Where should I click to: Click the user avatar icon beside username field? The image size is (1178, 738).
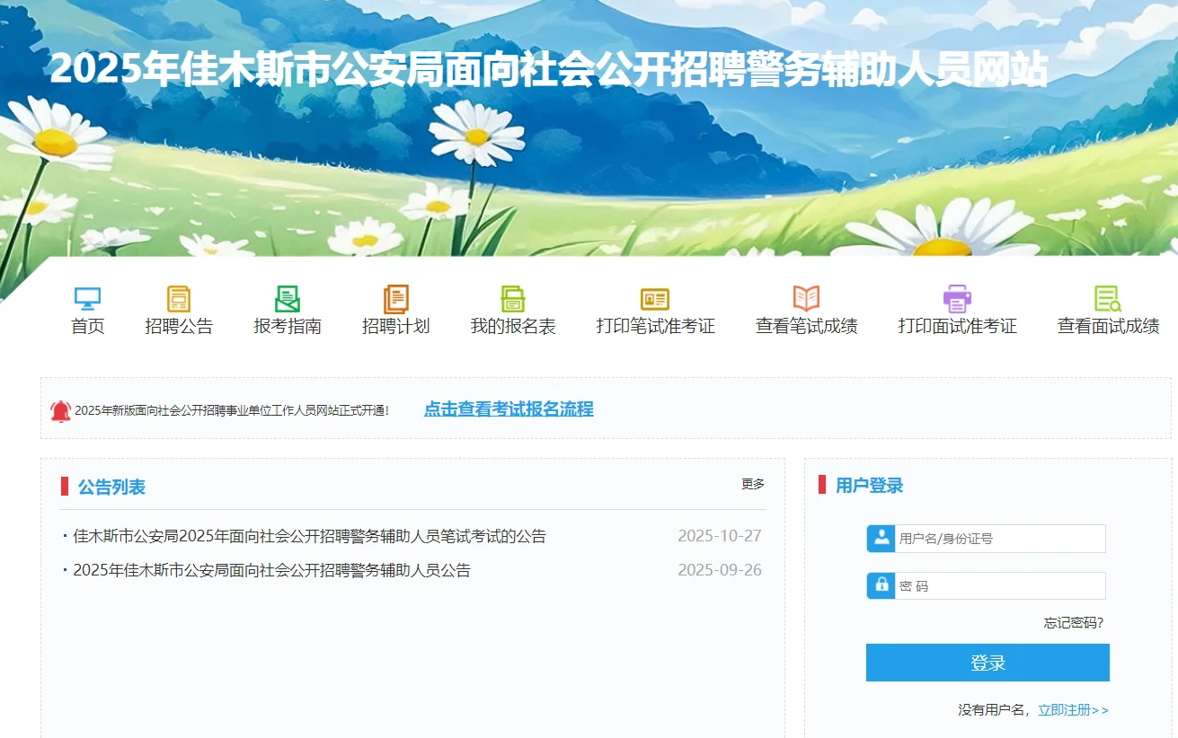881,539
